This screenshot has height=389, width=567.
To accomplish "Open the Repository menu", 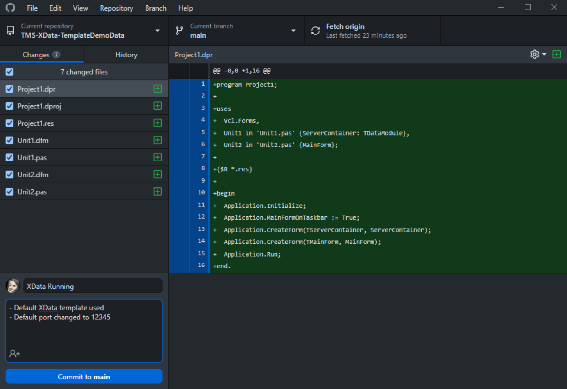I will 116,8.
